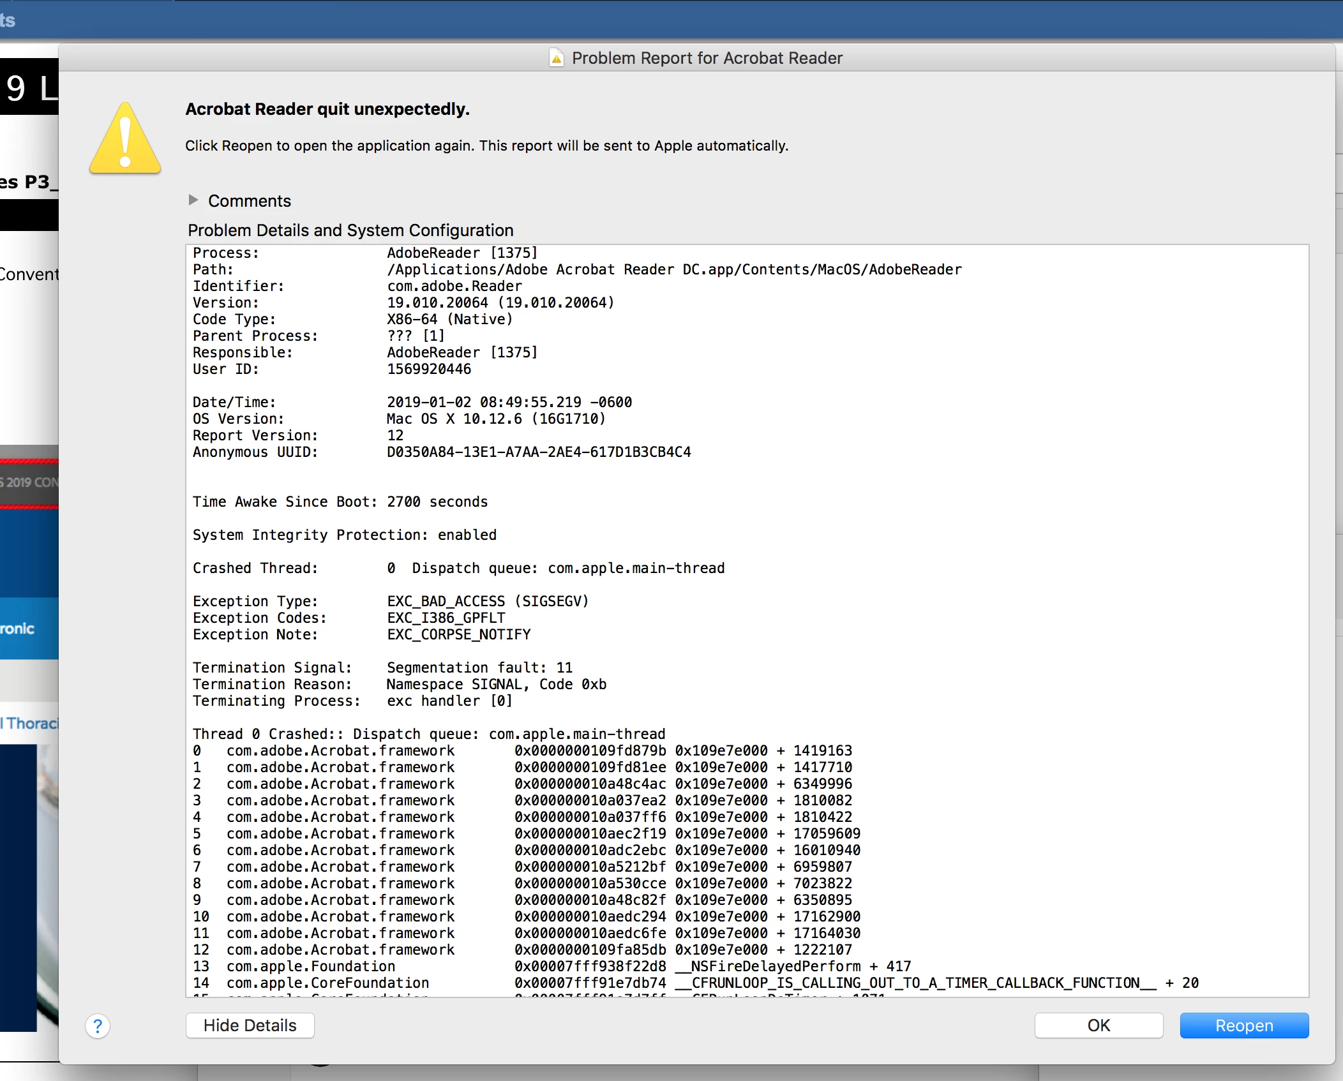This screenshot has width=1343, height=1081.
Task: Click the "Acrobat Reader quit unexpectedly" heading
Action: tap(327, 109)
